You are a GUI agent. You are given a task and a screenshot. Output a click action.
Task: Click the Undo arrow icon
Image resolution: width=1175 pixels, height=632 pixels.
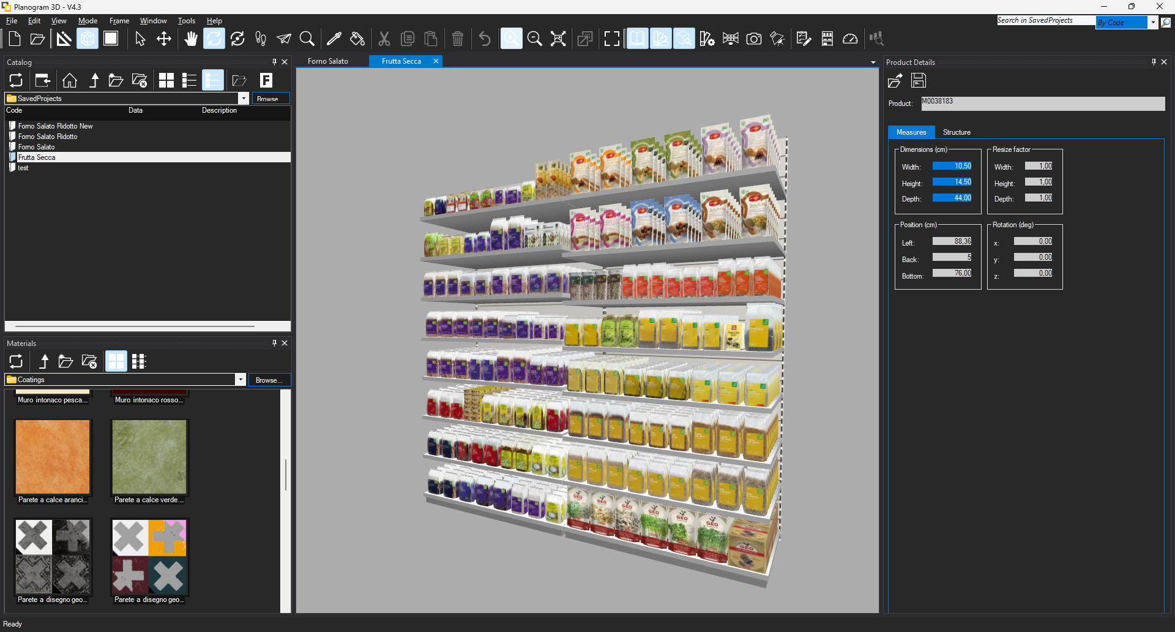[485, 39]
